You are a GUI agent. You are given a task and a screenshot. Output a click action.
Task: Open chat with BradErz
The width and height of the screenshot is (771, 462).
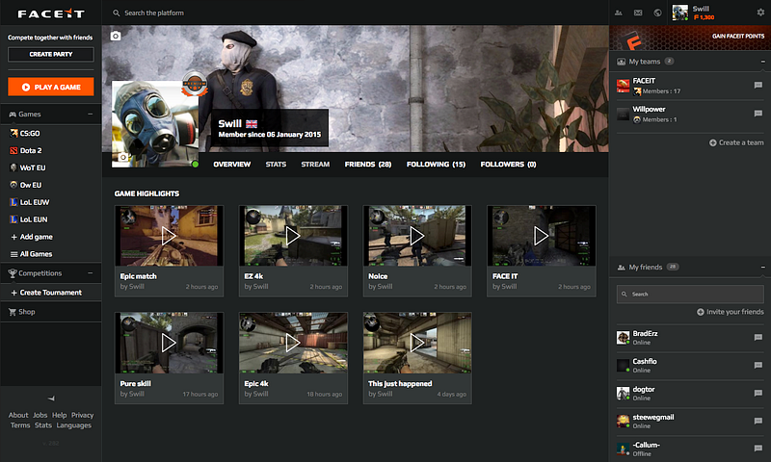[x=758, y=337]
